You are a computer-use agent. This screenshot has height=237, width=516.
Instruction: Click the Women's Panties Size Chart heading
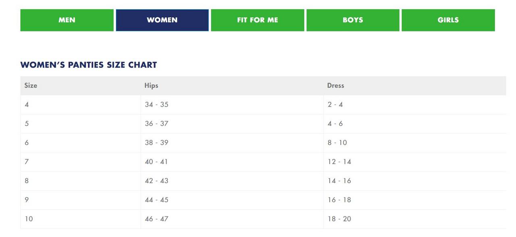click(89, 65)
